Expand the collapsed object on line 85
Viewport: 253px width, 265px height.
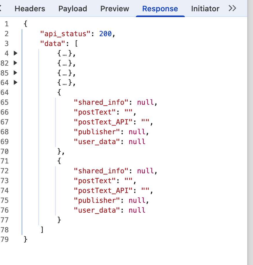tap(16, 73)
